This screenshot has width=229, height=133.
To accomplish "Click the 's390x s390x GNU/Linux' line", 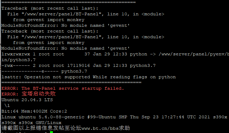I will coord(31,123).
